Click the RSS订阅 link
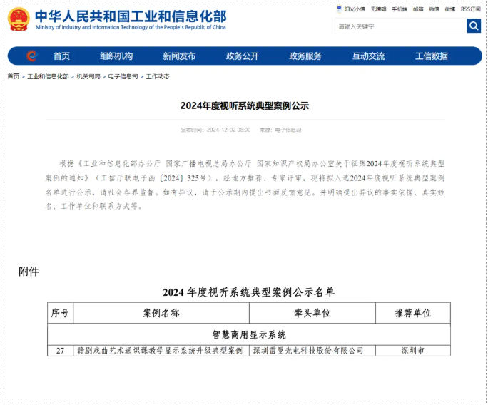The width and height of the screenshot is (488, 407). (471, 9)
